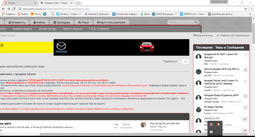Open the VK bookmark icon
255x137 pixels.
coord(45,14)
